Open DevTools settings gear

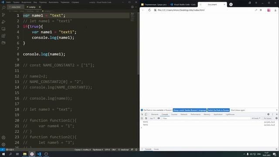tap(269, 114)
